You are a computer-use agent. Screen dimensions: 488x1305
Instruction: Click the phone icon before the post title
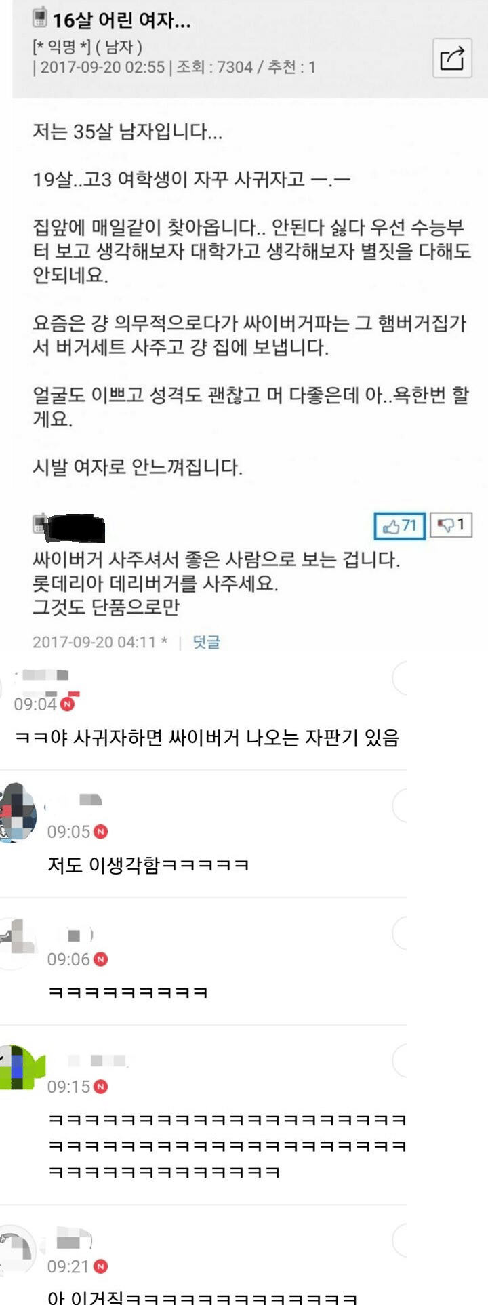click(x=40, y=17)
